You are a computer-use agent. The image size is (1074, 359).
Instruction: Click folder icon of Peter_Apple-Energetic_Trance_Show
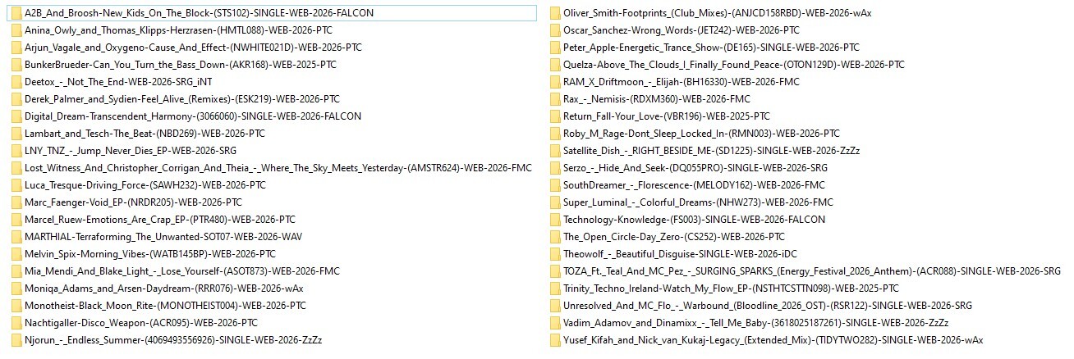(555, 48)
